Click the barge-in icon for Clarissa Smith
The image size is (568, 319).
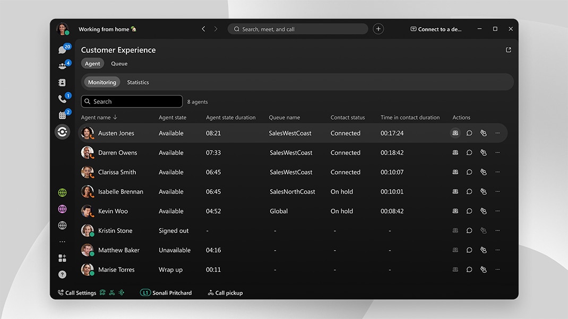point(483,172)
